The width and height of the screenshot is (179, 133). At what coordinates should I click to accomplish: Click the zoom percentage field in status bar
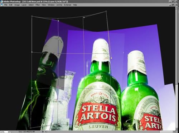point(4,132)
